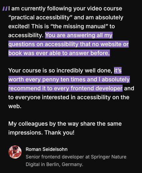The width and height of the screenshot is (142, 173).
Task: Click the text 'My colleagues by the way share the same'
Action: pyautogui.click(x=65, y=124)
